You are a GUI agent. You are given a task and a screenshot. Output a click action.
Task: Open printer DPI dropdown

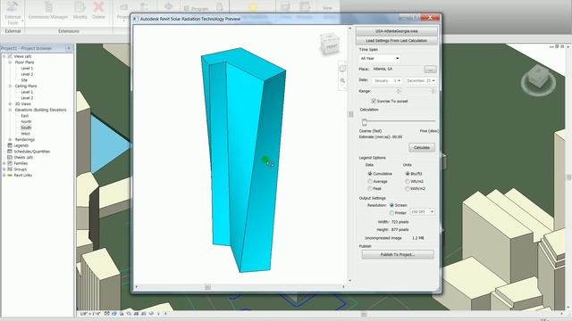[423, 212]
